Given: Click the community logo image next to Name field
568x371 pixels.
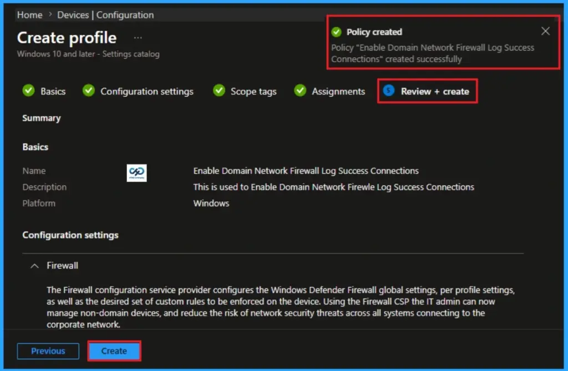Looking at the screenshot, I should click(x=136, y=173).
